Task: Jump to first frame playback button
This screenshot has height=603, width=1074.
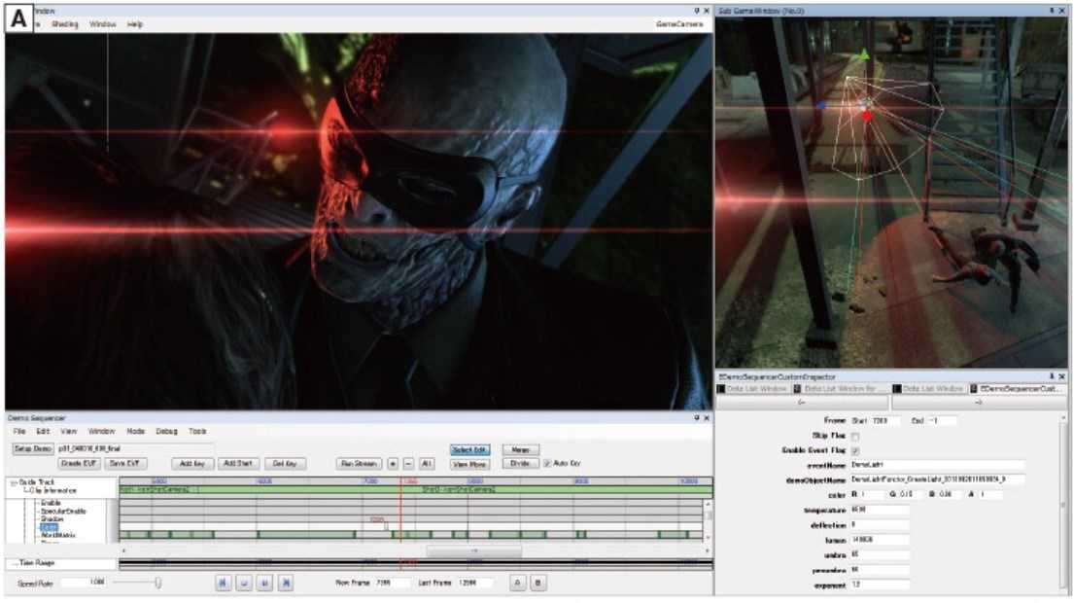Action: (x=223, y=583)
